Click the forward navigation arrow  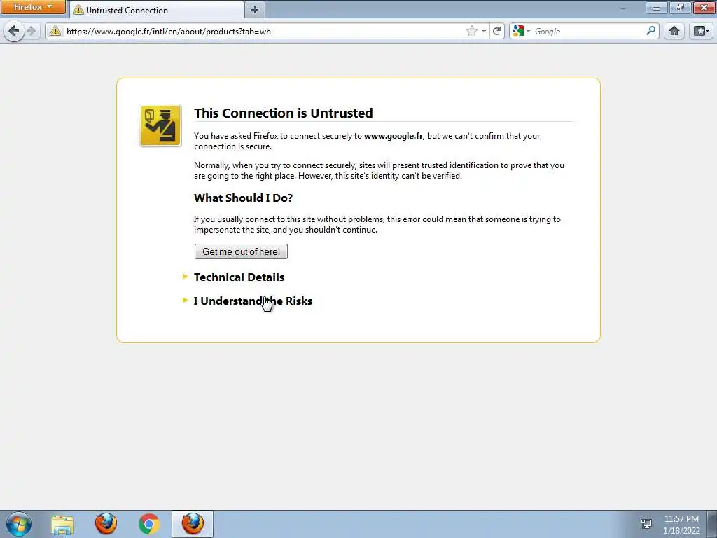[32, 31]
